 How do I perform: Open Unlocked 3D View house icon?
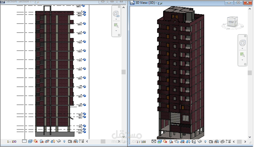tap(194, 142)
